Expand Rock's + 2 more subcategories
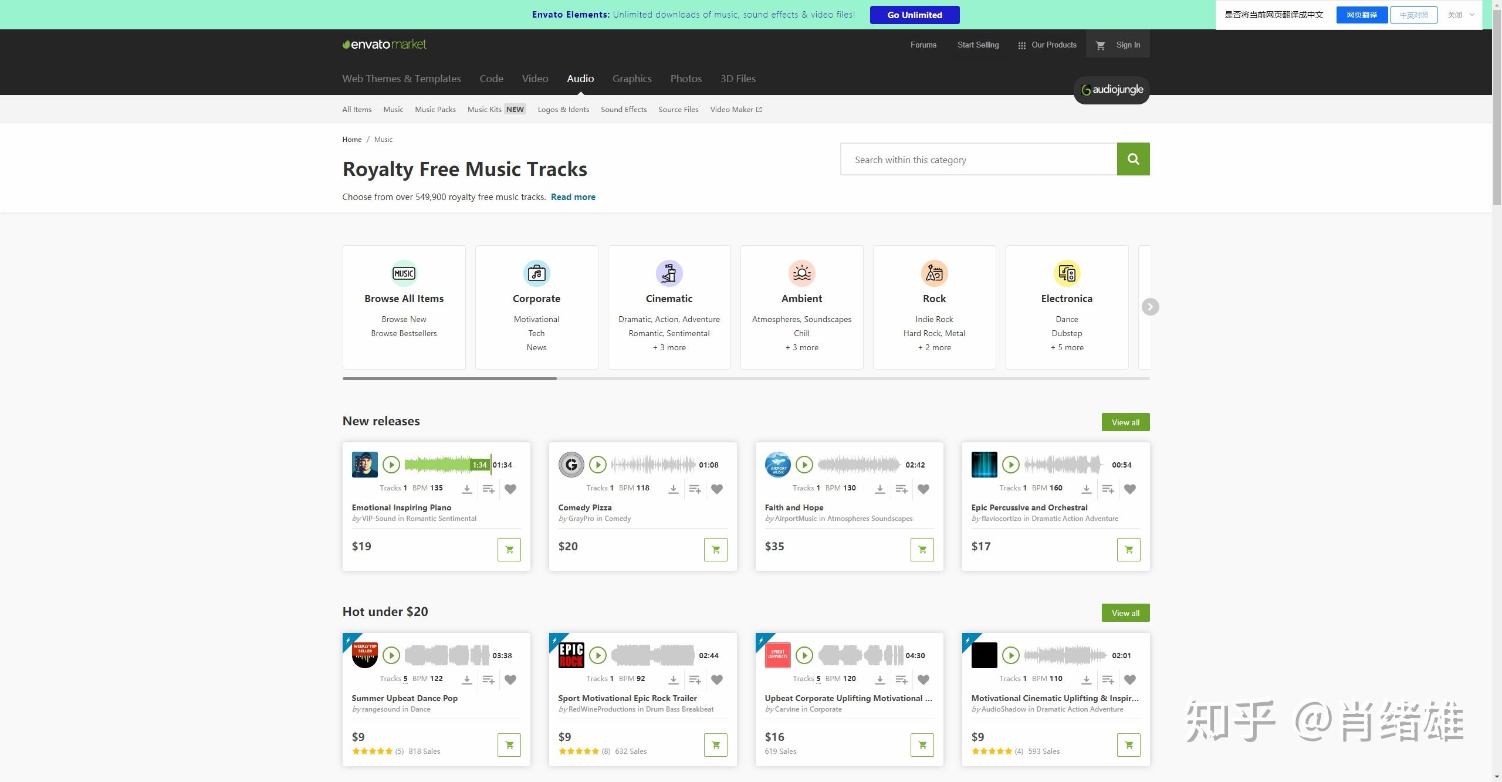This screenshot has width=1502, height=782. 934,347
